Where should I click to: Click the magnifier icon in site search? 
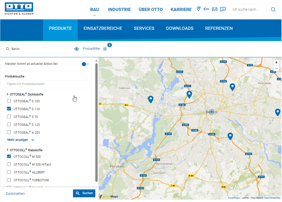coord(273,9)
